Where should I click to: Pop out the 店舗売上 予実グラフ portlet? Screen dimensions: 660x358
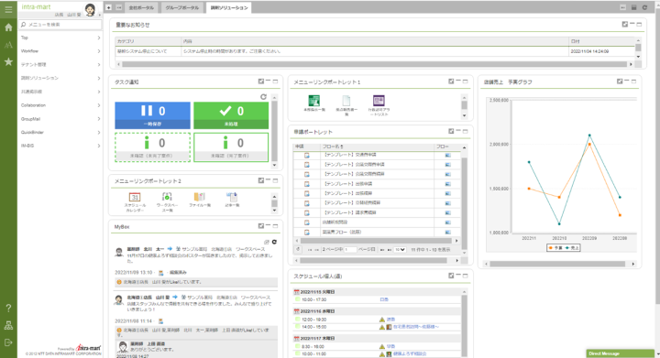point(619,81)
